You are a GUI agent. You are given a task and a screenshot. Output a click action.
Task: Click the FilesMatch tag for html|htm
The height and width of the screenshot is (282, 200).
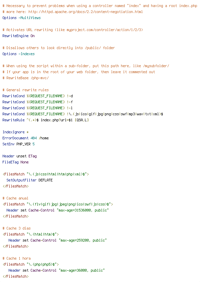pos(31,234)
